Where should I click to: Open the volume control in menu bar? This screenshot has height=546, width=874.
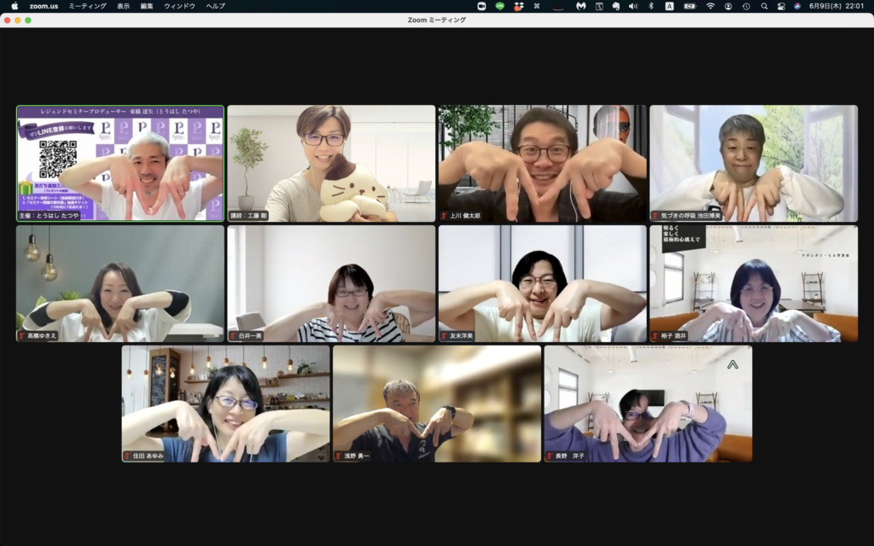coord(633,6)
